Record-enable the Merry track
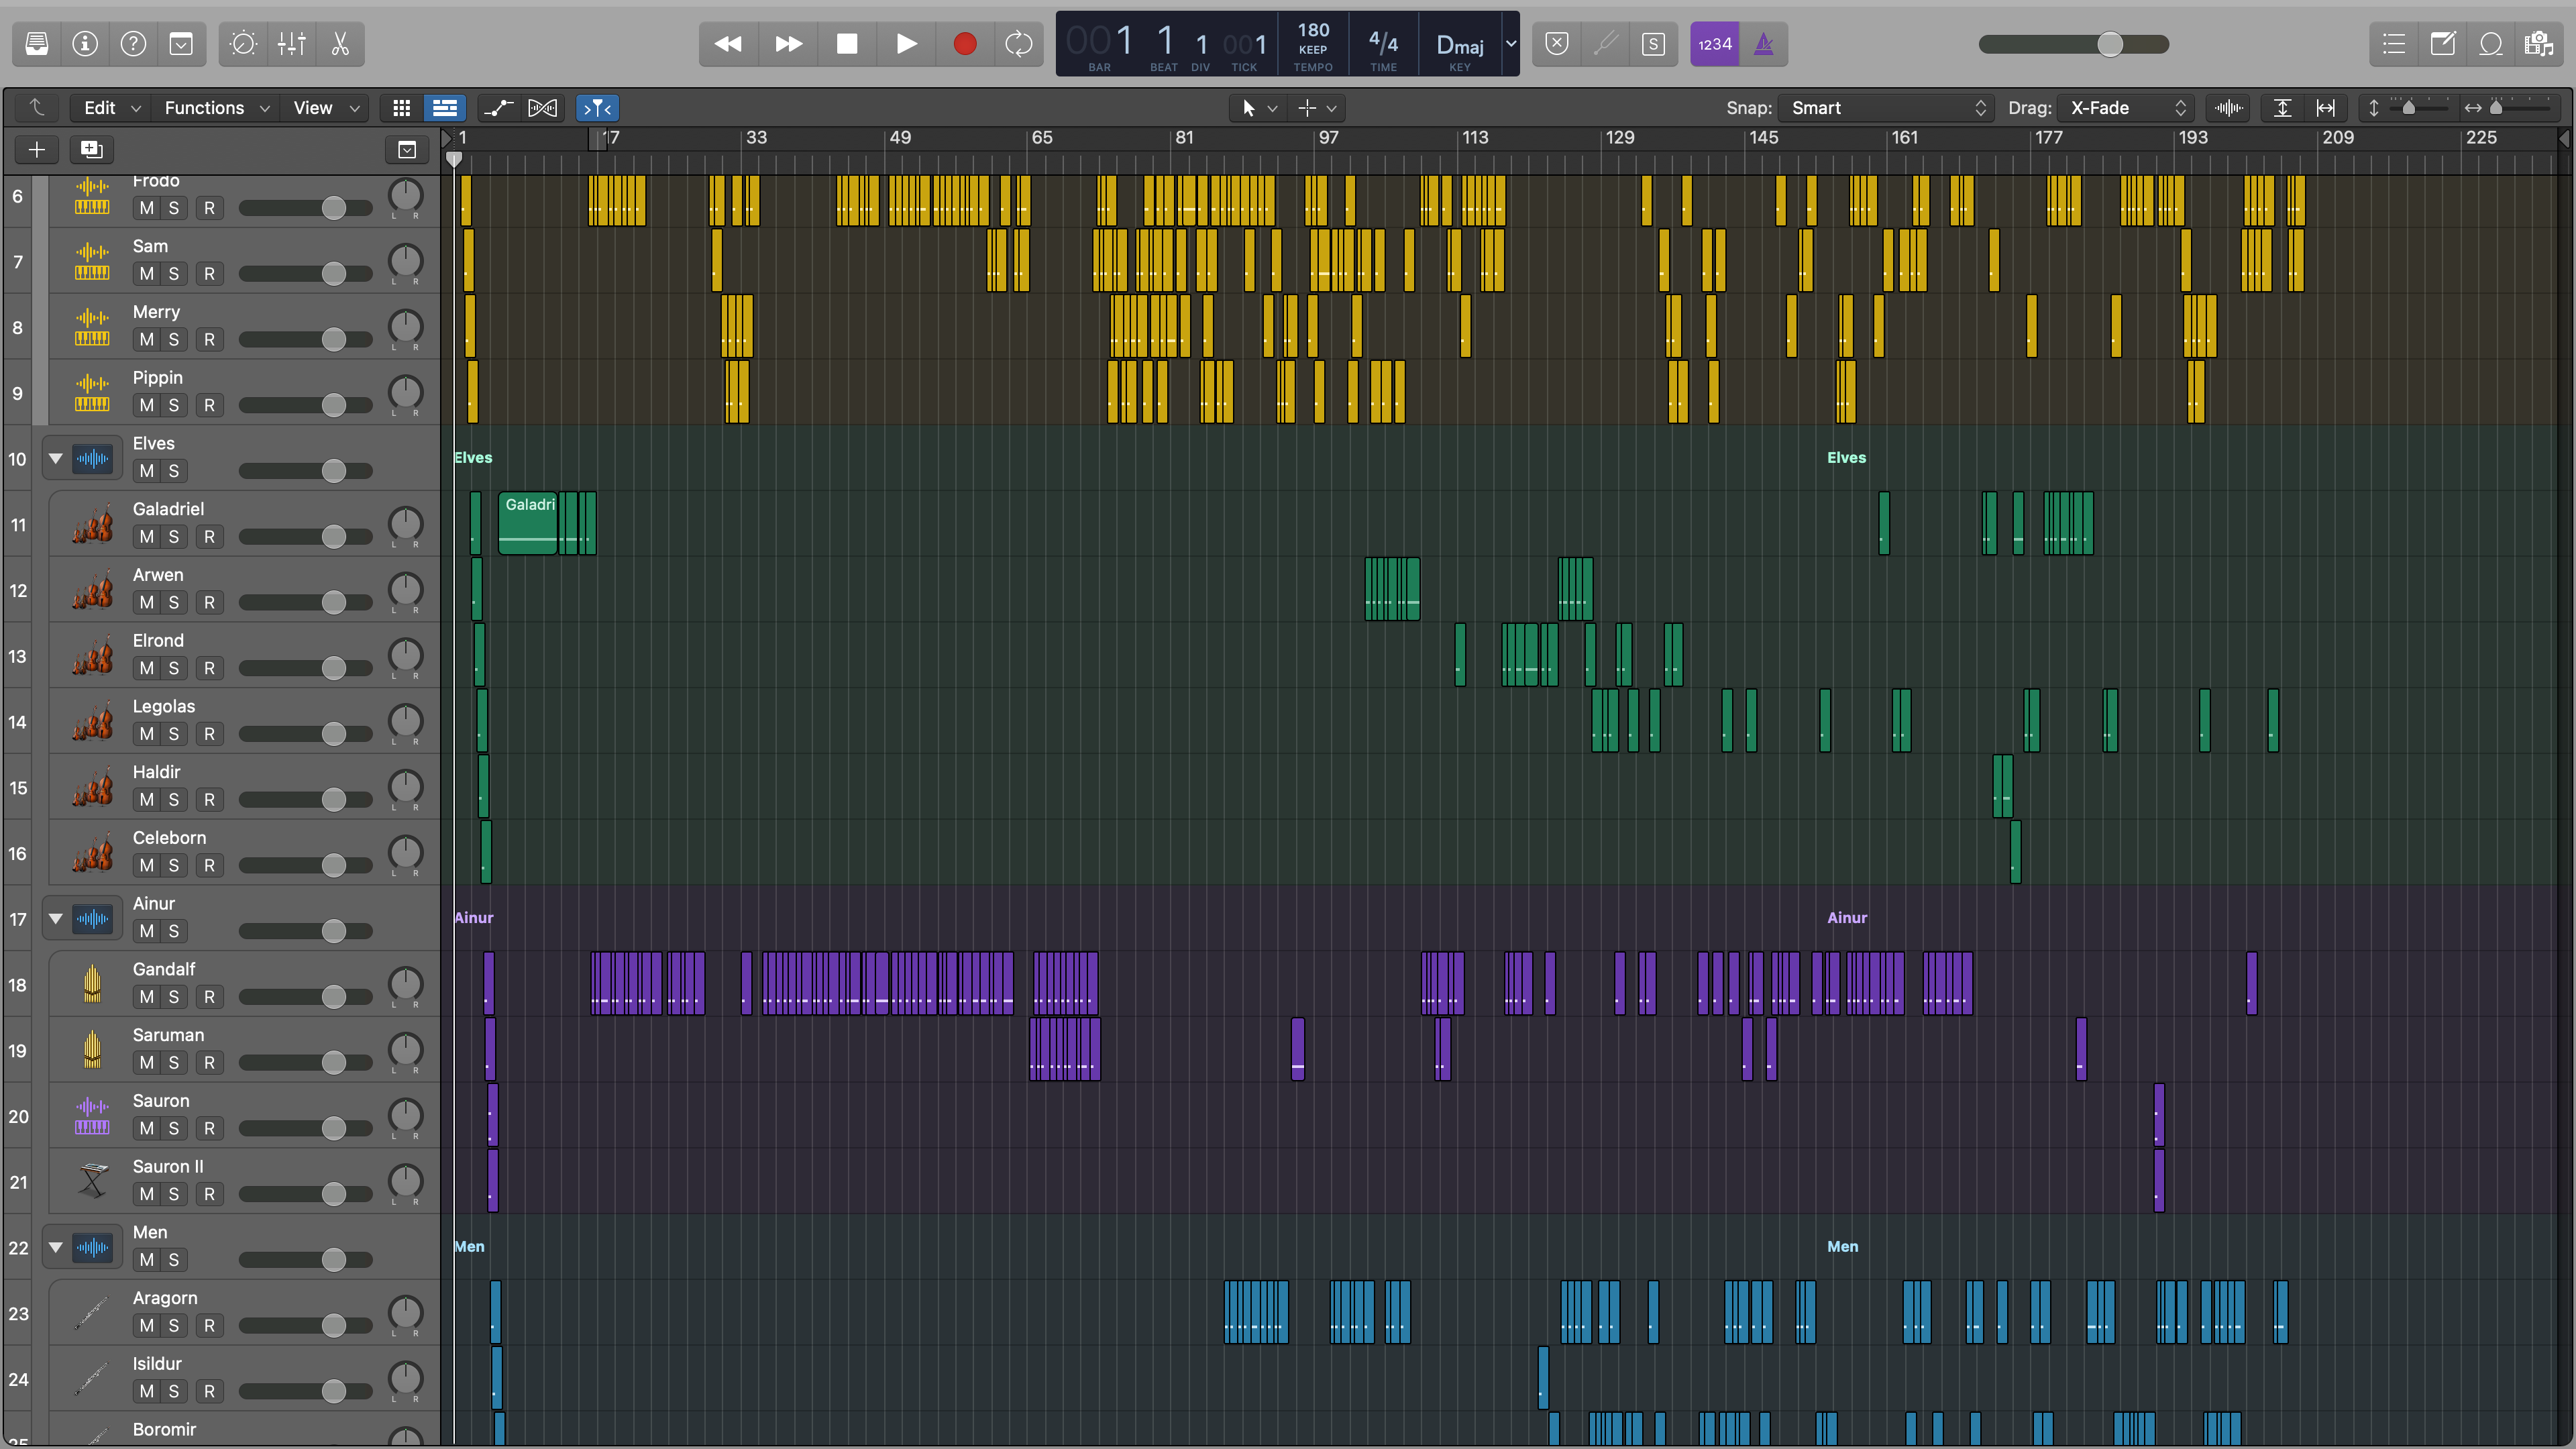The height and width of the screenshot is (1449, 2576). pyautogui.click(x=209, y=340)
